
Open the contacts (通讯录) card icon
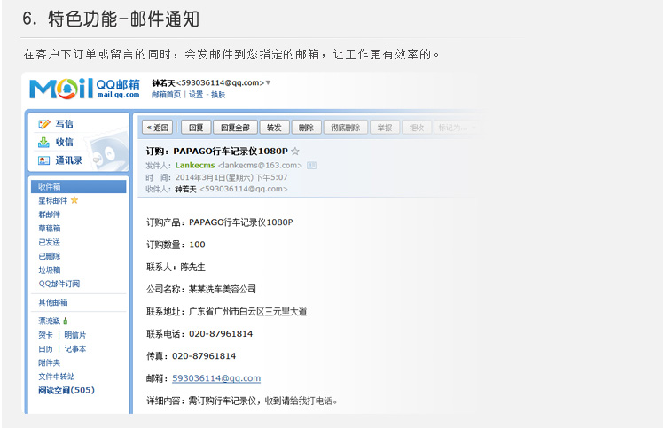pyautogui.click(x=43, y=160)
